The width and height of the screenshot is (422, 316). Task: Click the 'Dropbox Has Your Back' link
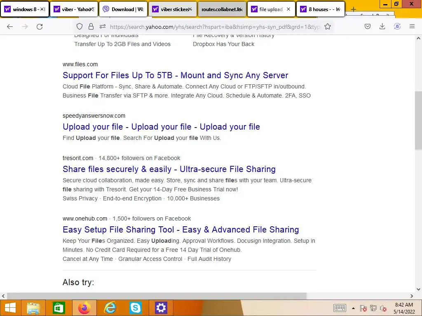(223, 44)
